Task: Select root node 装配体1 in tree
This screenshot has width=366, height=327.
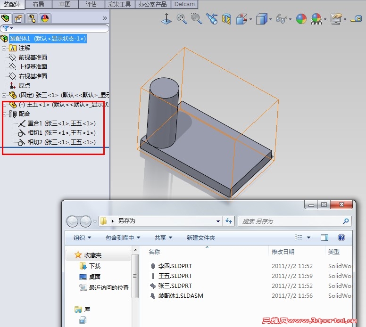Action: click(x=48, y=39)
